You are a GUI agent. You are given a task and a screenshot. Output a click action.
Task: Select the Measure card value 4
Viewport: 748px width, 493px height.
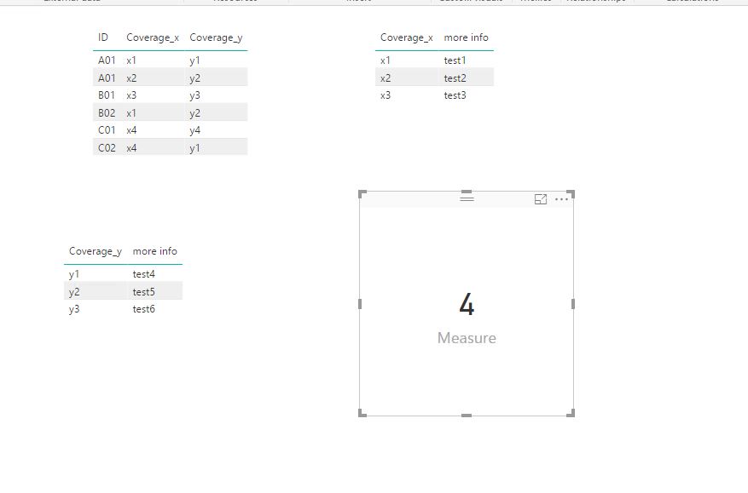click(467, 304)
